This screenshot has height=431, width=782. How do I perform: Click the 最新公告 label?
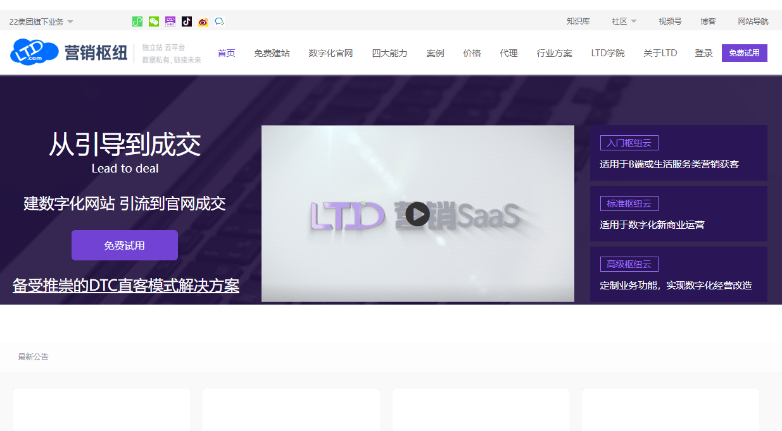(x=34, y=357)
